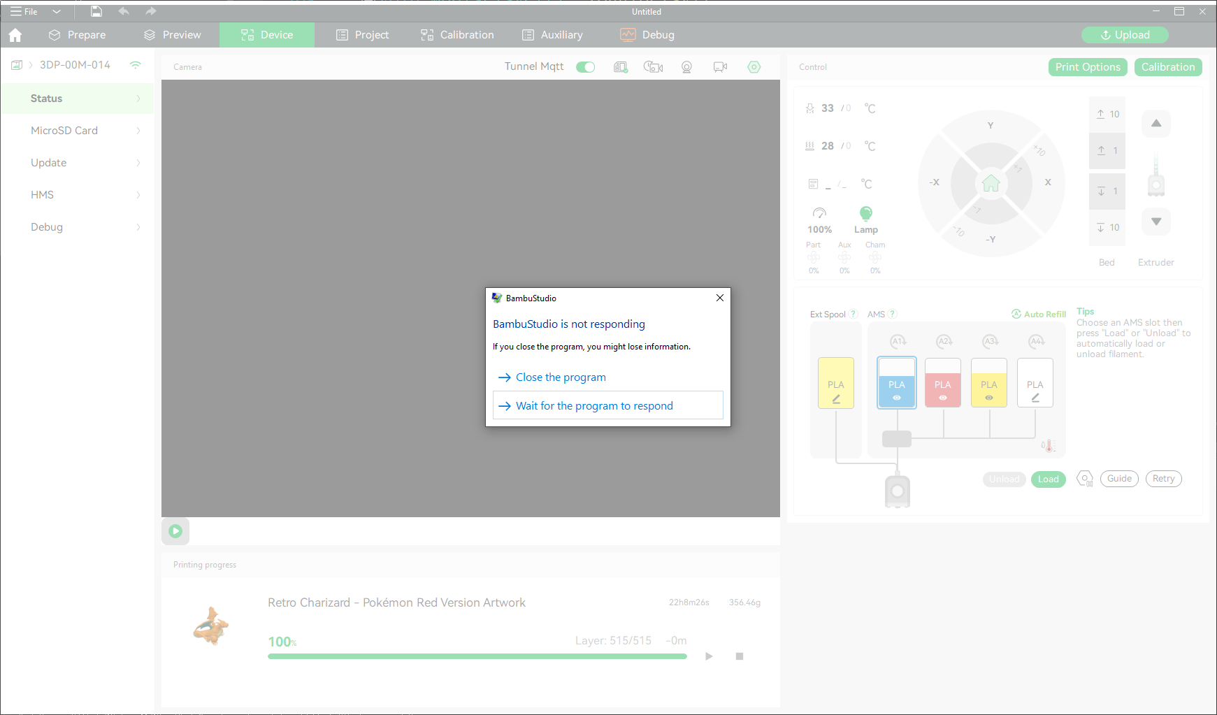
Task: Click the Print Options button
Action: (1088, 67)
